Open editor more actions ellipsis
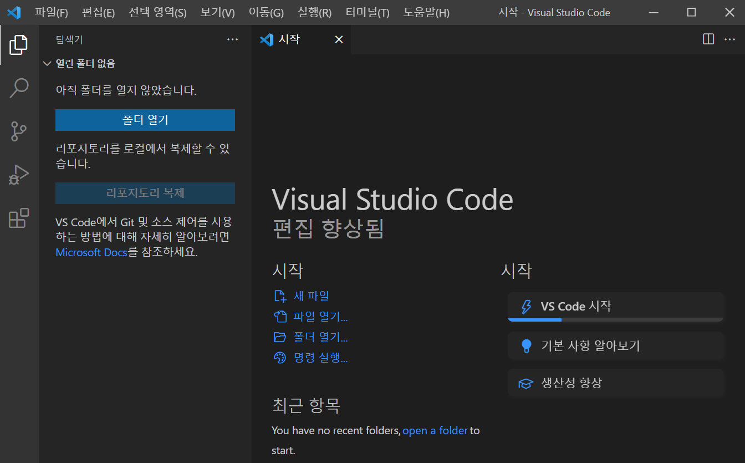 pyautogui.click(x=729, y=39)
